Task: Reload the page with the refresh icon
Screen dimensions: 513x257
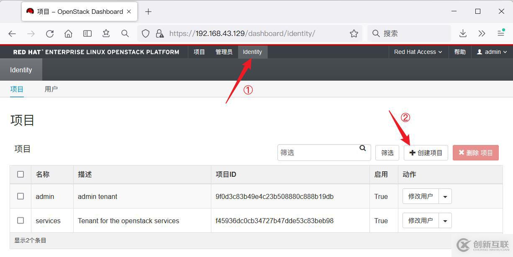Action: (50, 33)
